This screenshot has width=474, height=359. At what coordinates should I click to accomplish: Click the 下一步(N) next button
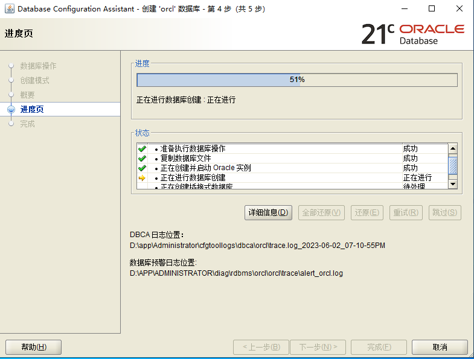point(318,347)
